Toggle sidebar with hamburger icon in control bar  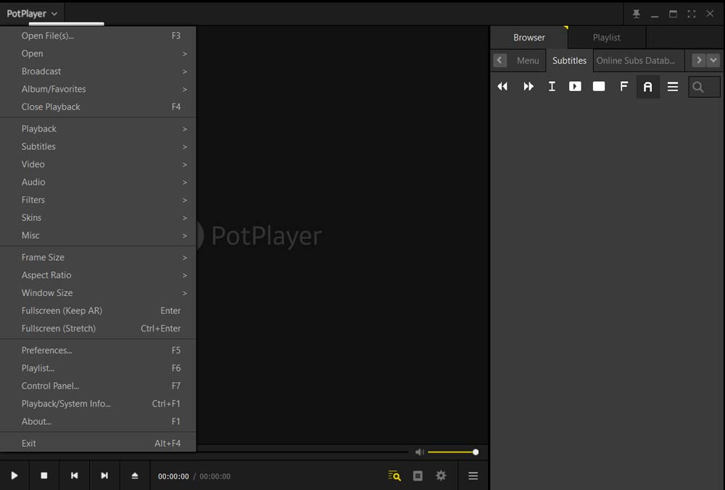[x=473, y=476]
